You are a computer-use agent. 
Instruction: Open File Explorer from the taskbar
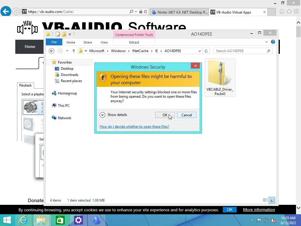click(x=41, y=220)
